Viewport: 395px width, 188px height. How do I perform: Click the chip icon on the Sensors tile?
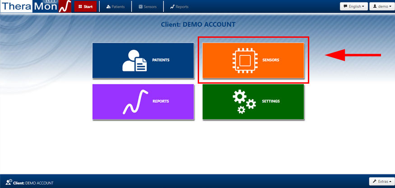pyautogui.click(x=244, y=61)
